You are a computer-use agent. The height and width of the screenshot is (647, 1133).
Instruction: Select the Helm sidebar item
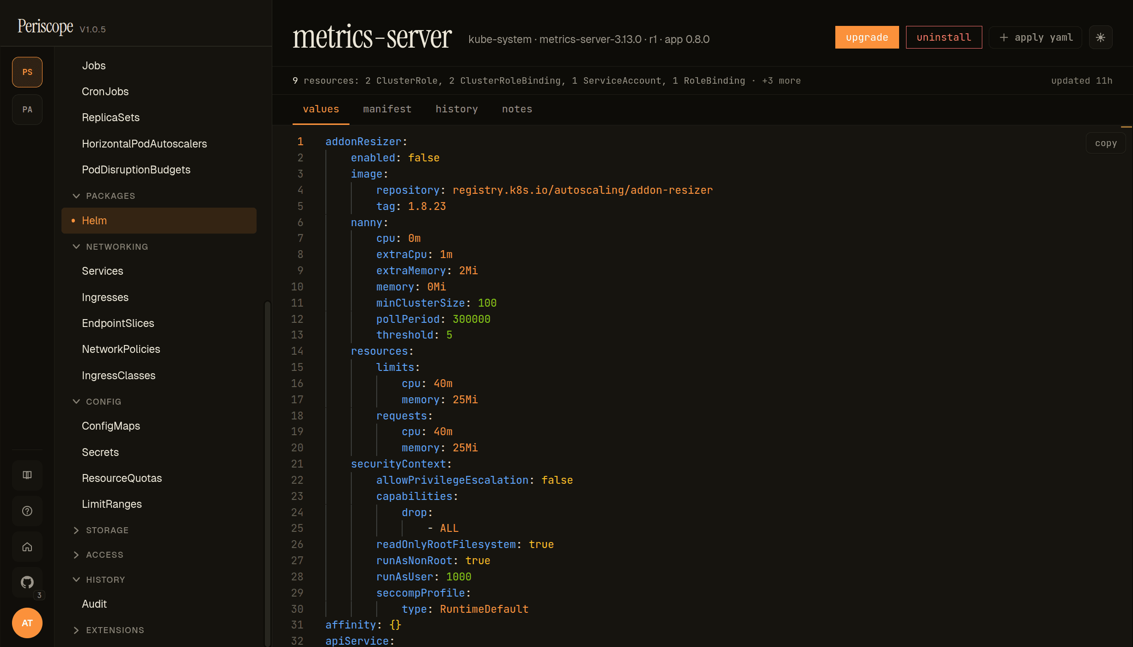tap(159, 221)
